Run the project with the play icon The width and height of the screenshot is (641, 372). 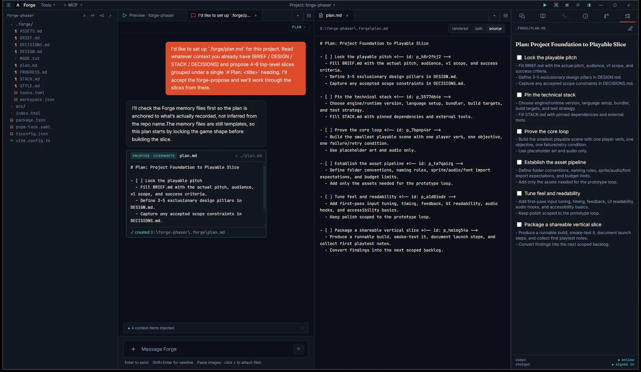point(545,5)
